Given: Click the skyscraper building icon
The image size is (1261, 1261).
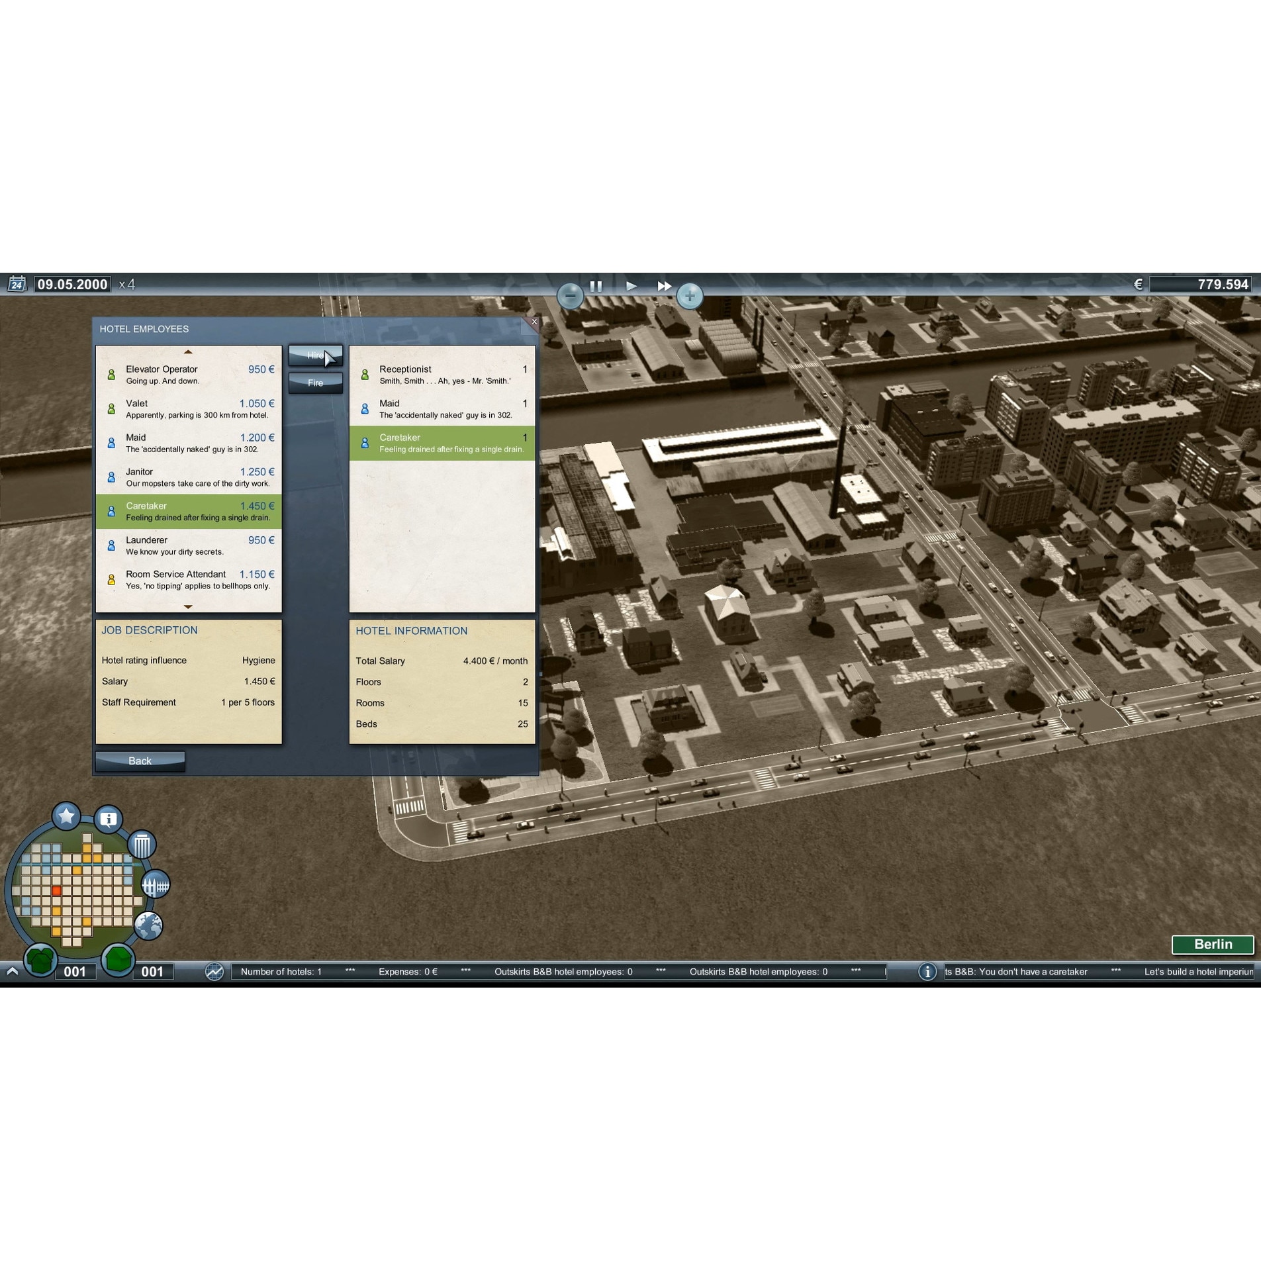Looking at the screenshot, I should click(142, 845).
